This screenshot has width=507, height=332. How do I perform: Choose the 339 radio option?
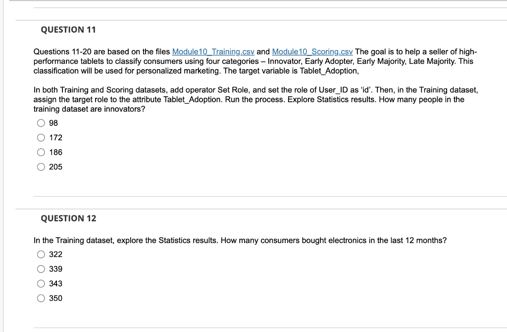pyautogui.click(x=41, y=269)
